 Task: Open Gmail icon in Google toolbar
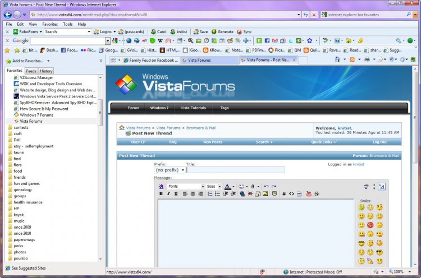tap(275, 41)
